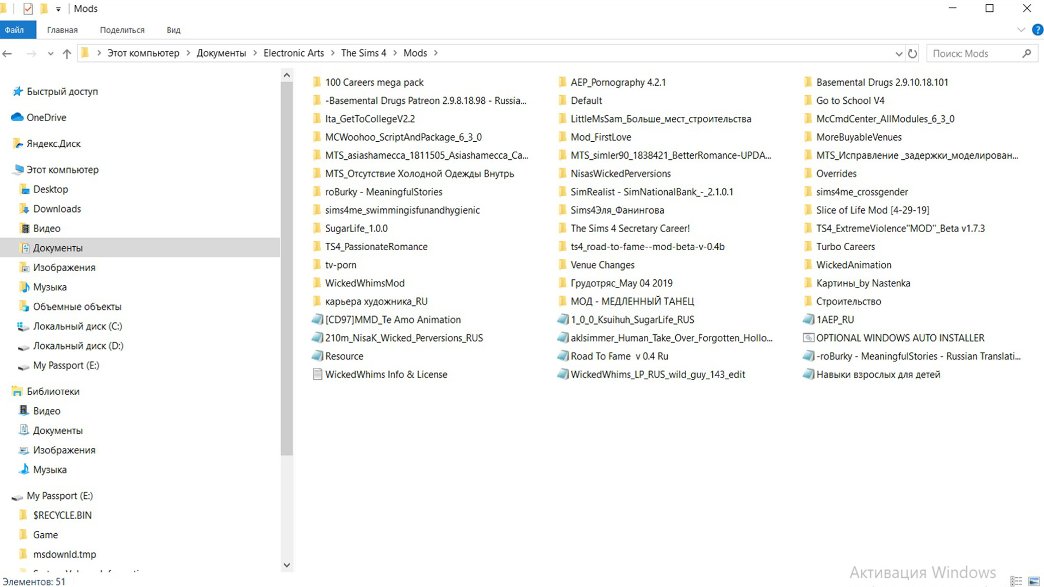Click Этот компьютер breadcrumb in address bar
Viewport: 1044px width, 587px height.
coord(143,53)
